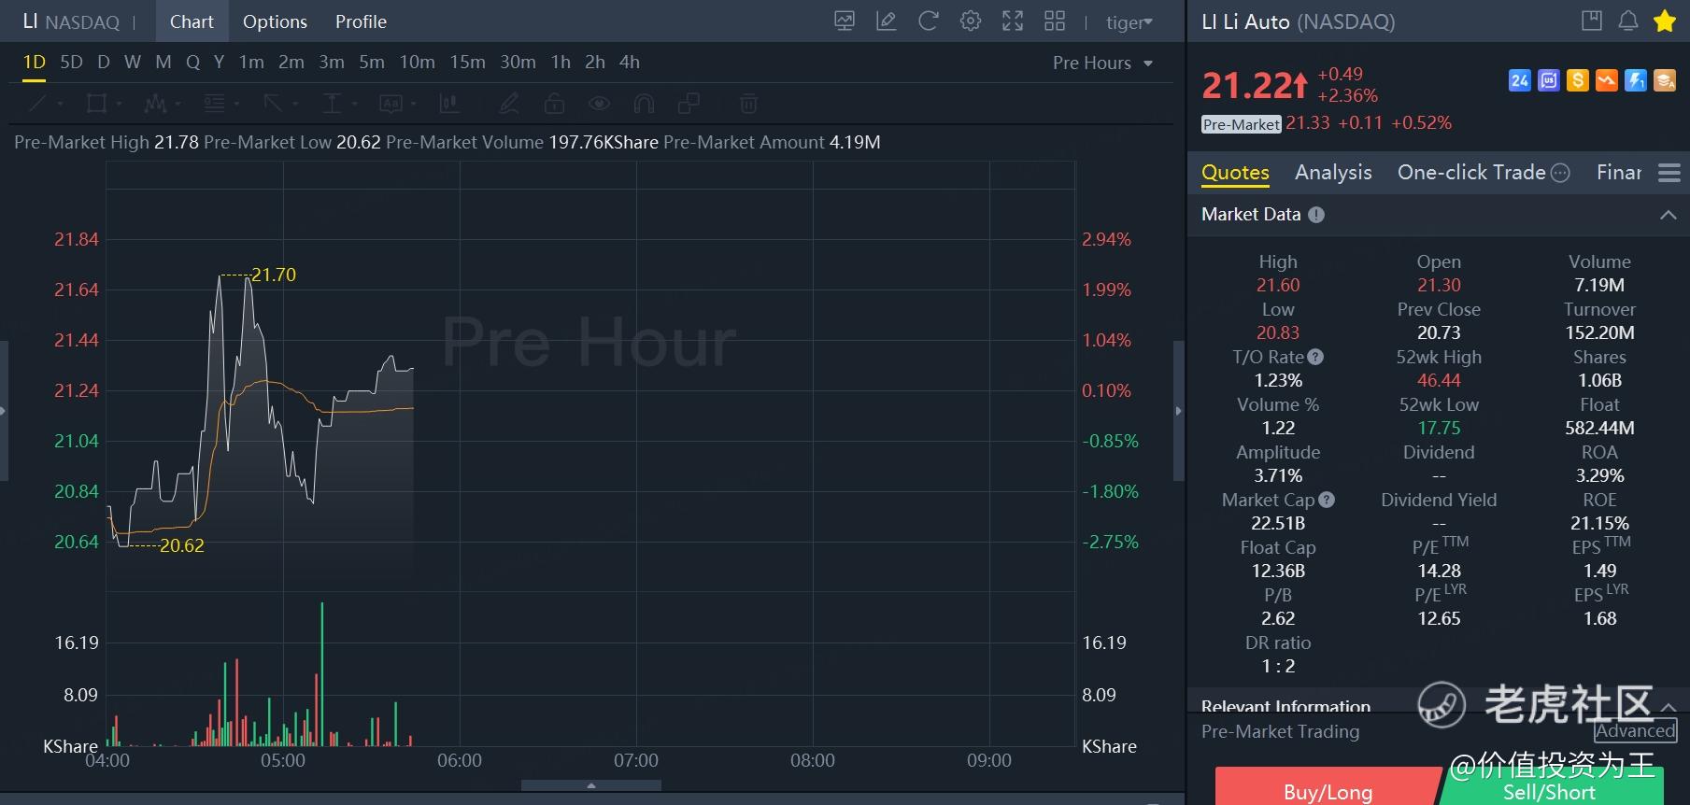Collapse the right quote panel arrow
Image resolution: width=1690 pixels, height=805 pixels.
pyautogui.click(x=1179, y=411)
